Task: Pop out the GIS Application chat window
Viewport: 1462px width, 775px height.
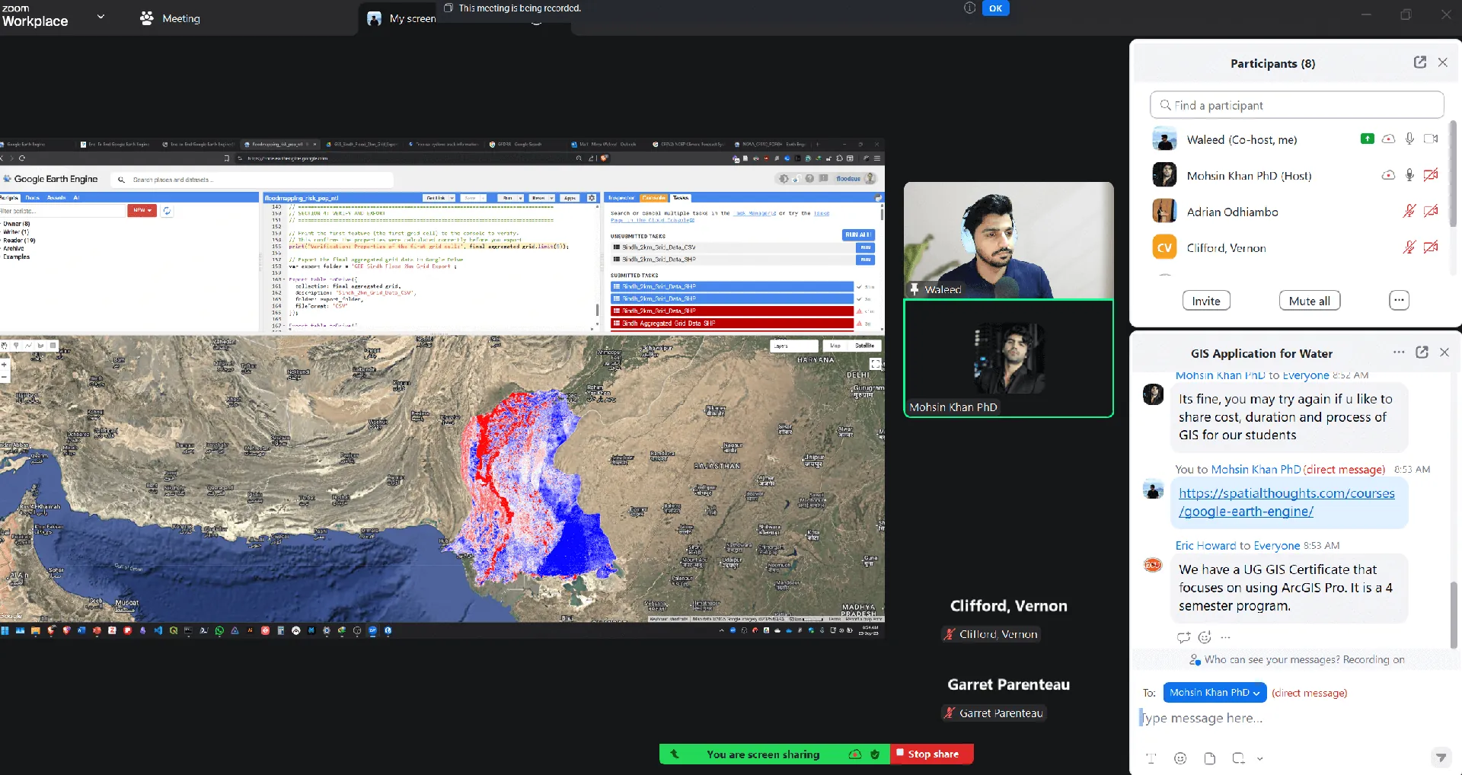Action: [1422, 352]
